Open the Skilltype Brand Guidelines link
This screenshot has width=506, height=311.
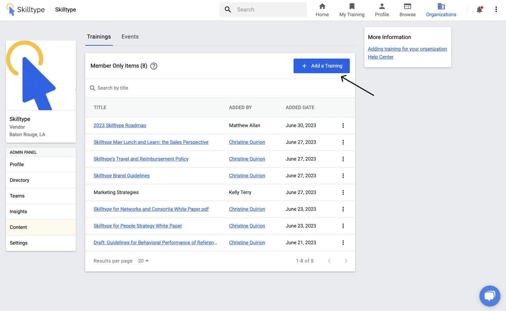click(x=122, y=176)
